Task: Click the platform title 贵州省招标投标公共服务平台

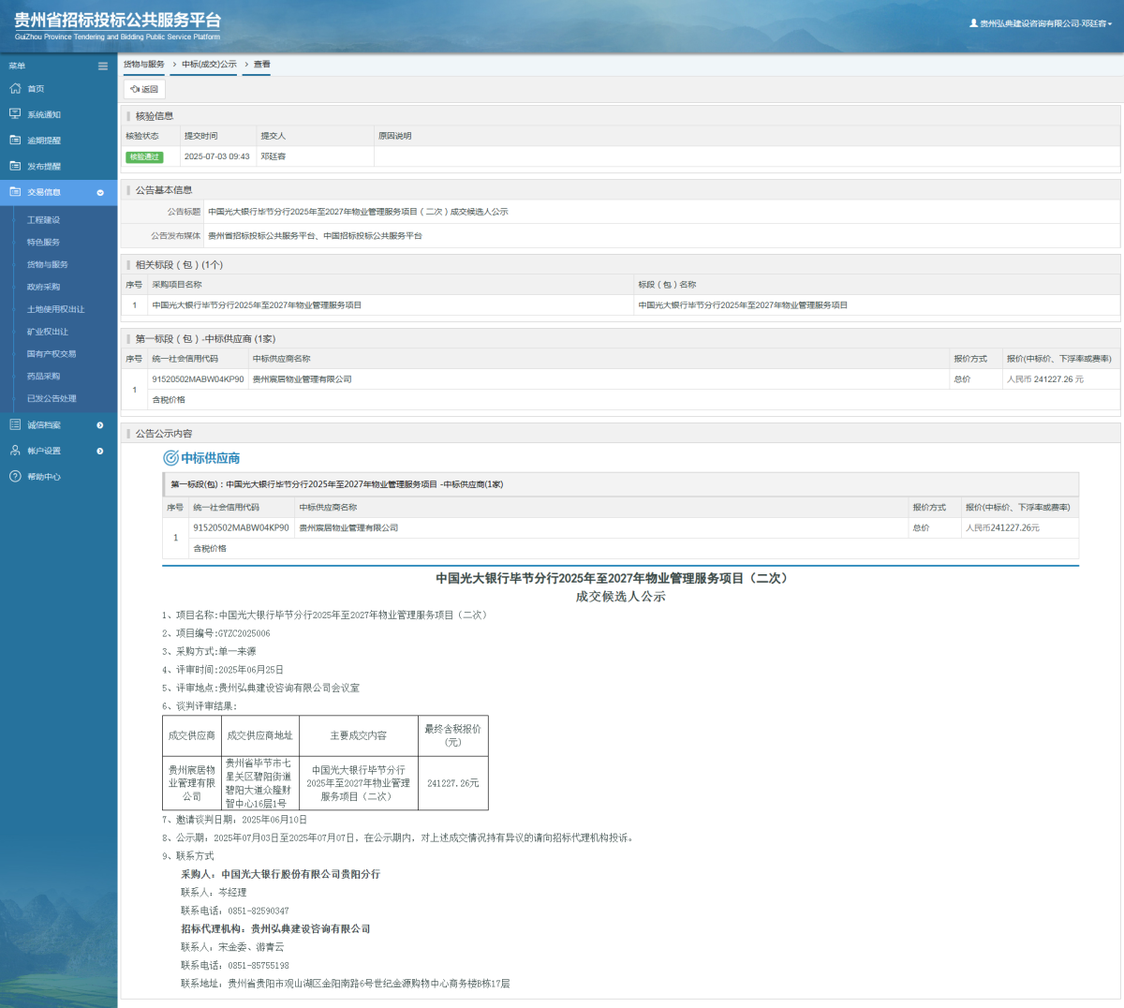Action: click(118, 20)
